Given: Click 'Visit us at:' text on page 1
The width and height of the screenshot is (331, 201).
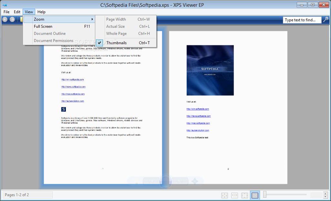Looking at the screenshot, I should [x=66, y=72].
